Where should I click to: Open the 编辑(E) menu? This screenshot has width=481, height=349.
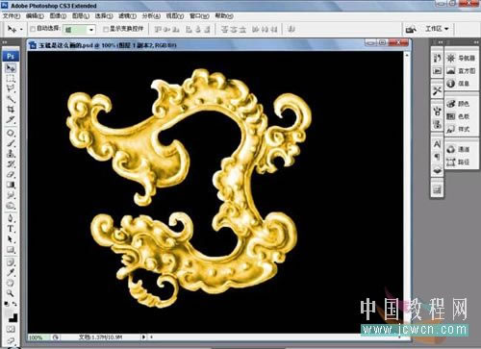click(x=35, y=15)
